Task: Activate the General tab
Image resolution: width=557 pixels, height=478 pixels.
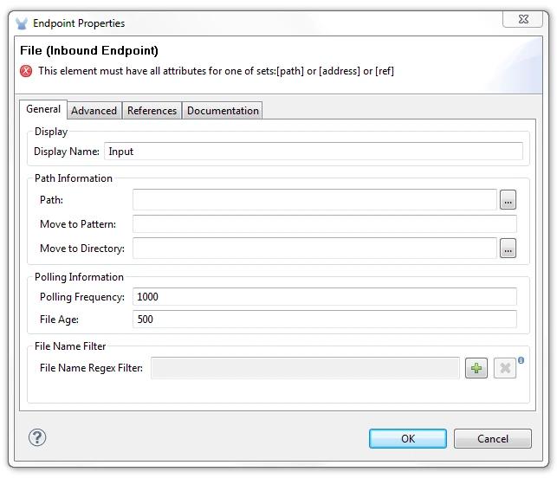Action: pyautogui.click(x=43, y=109)
